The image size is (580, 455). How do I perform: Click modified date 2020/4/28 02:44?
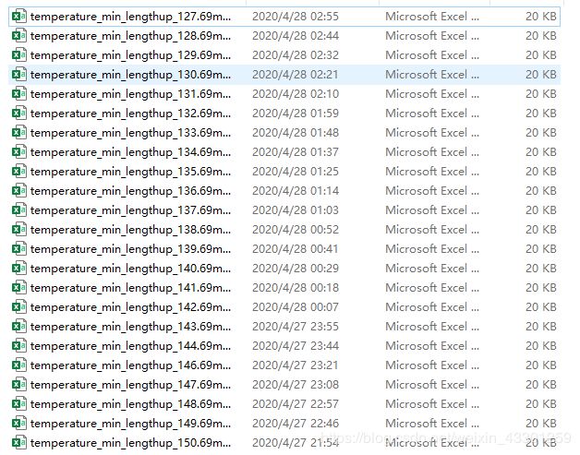point(296,36)
